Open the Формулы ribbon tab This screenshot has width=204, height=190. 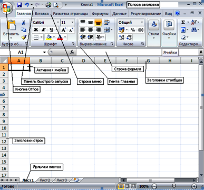point(100,14)
